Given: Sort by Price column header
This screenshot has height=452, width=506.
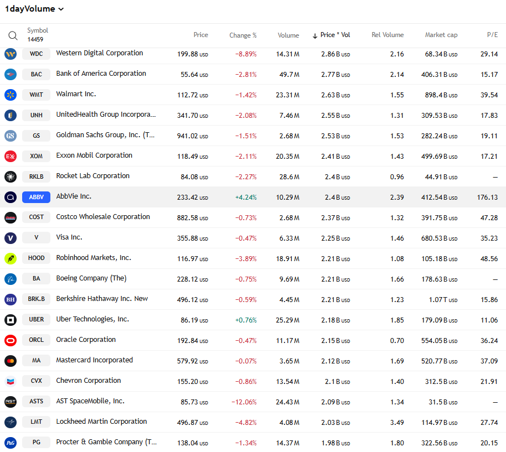Looking at the screenshot, I should (201, 35).
